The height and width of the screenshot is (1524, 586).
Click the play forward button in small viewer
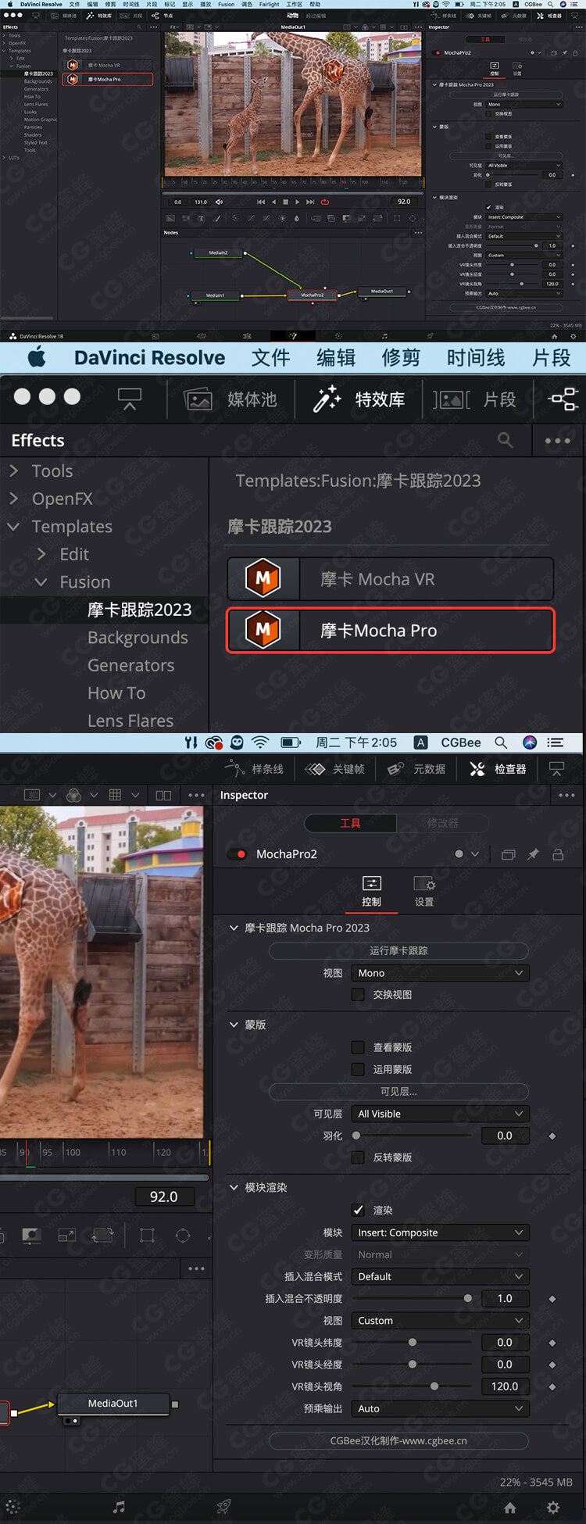tap(298, 202)
